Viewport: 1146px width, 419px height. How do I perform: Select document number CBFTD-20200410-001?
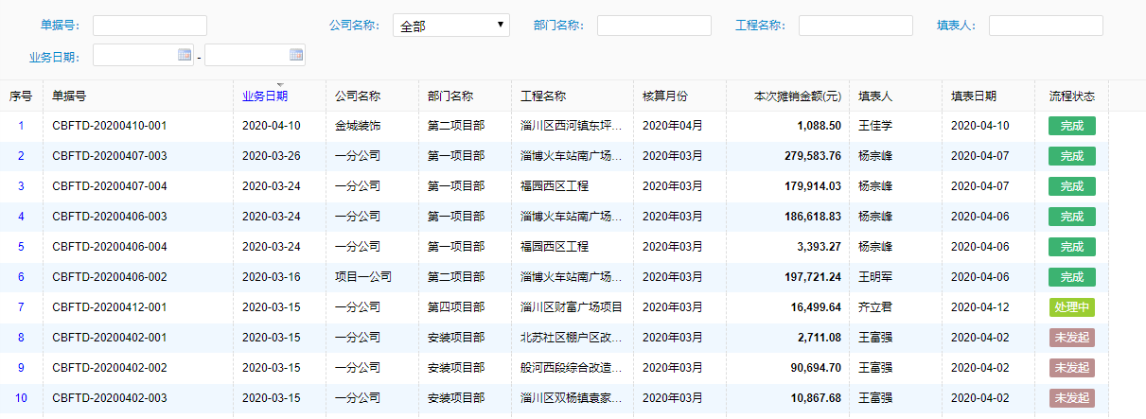tap(110, 126)
